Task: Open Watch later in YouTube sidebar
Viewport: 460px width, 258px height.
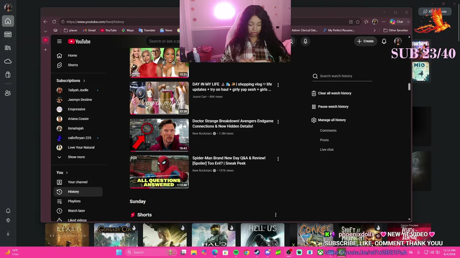Action: pyautogui.click(x=78, y=211)
